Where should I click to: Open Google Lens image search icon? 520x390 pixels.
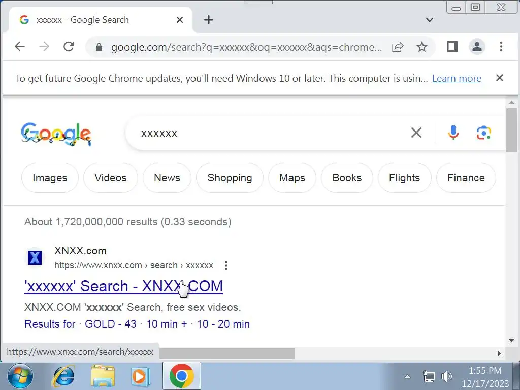[x=484, y=133]
